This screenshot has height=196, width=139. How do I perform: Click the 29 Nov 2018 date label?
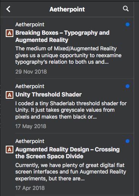tap(31, 72)
